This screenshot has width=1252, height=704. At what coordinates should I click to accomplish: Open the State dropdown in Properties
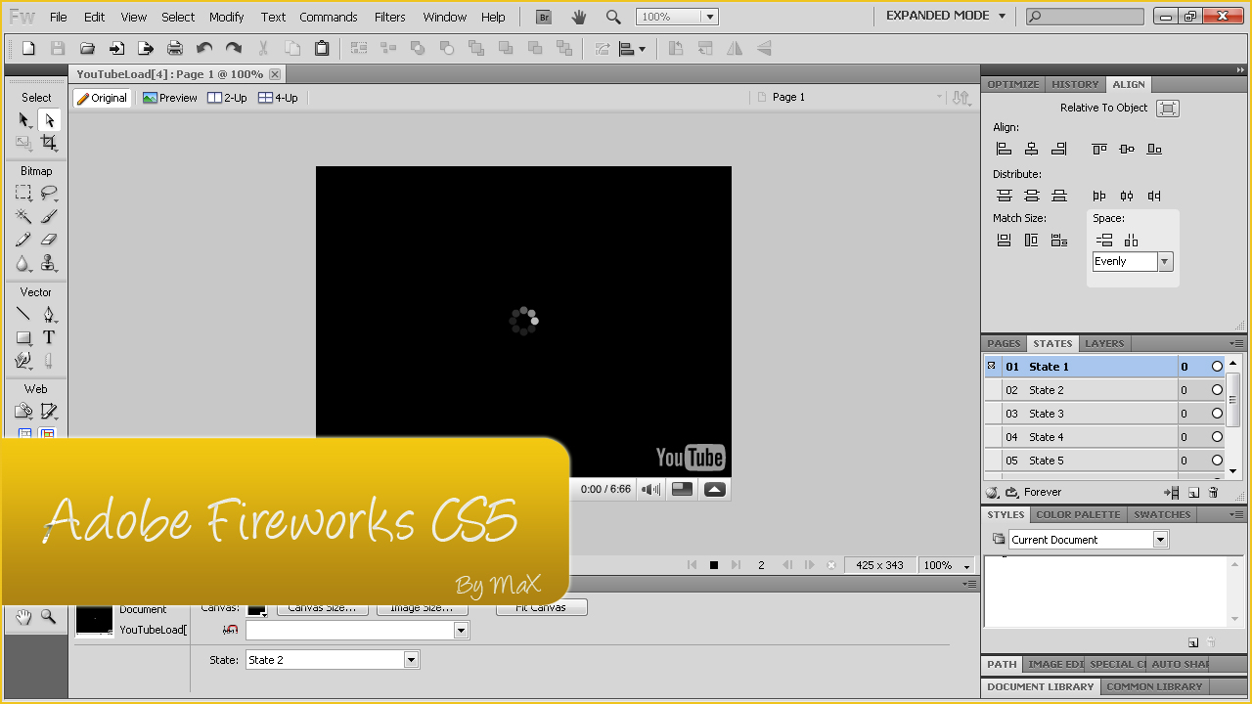coord(412,660)
